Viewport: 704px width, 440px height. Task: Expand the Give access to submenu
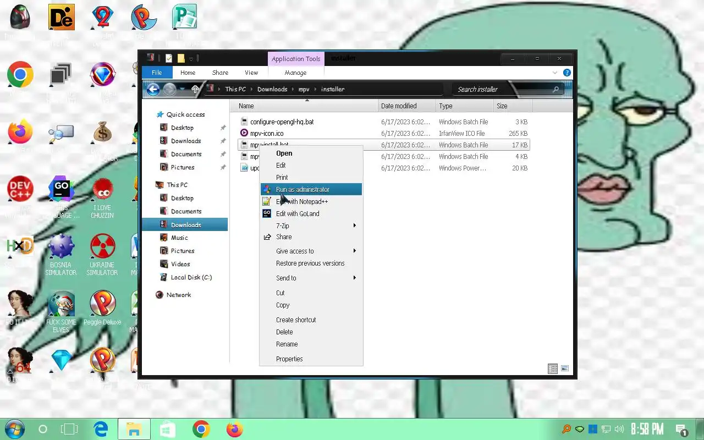click(311, 251)
